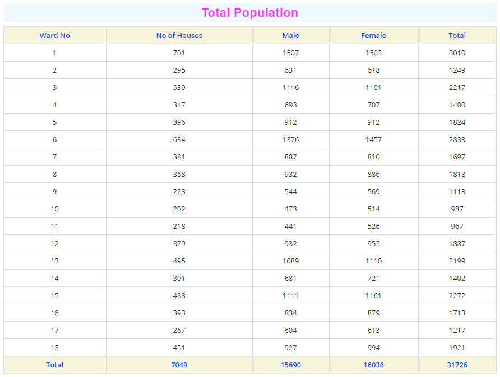Select the Male column header

pyautogui.click(x=290, y=36)
